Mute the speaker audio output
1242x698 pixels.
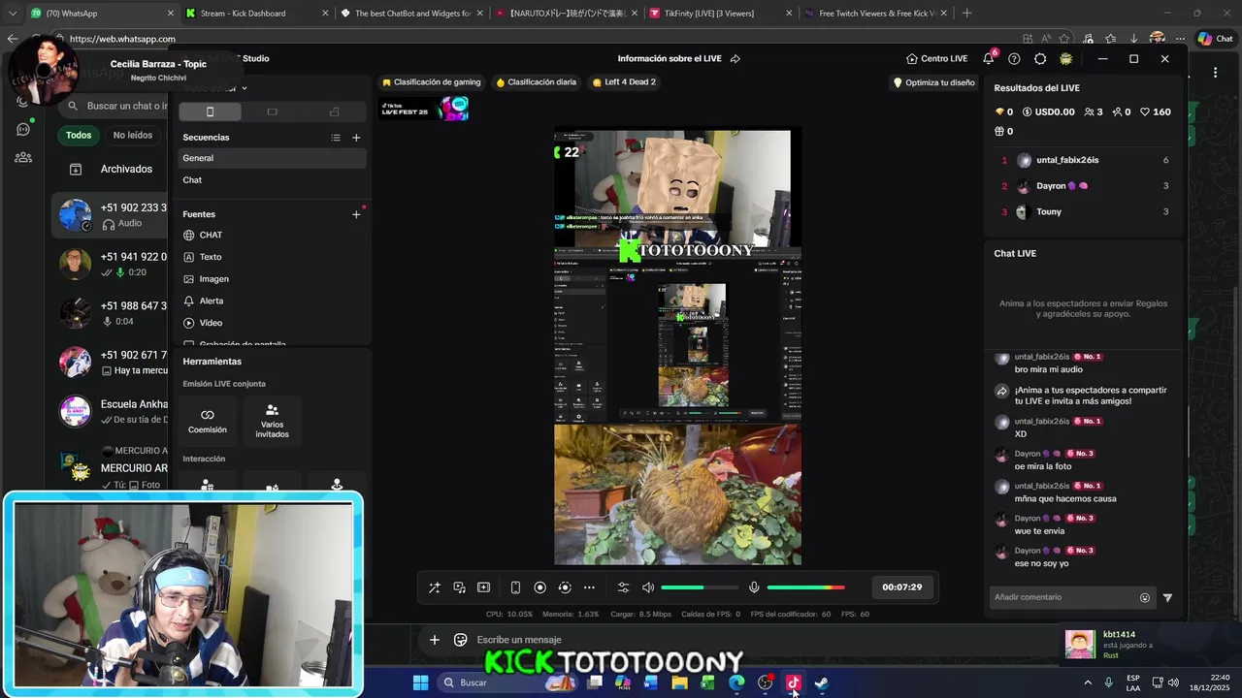648,587
